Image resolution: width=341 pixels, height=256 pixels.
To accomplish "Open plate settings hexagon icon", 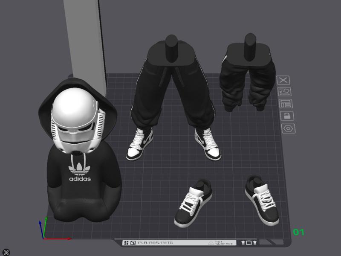I will 289,128.
